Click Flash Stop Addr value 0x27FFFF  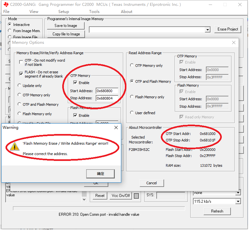pyautogui.click(x=207, y=156)
